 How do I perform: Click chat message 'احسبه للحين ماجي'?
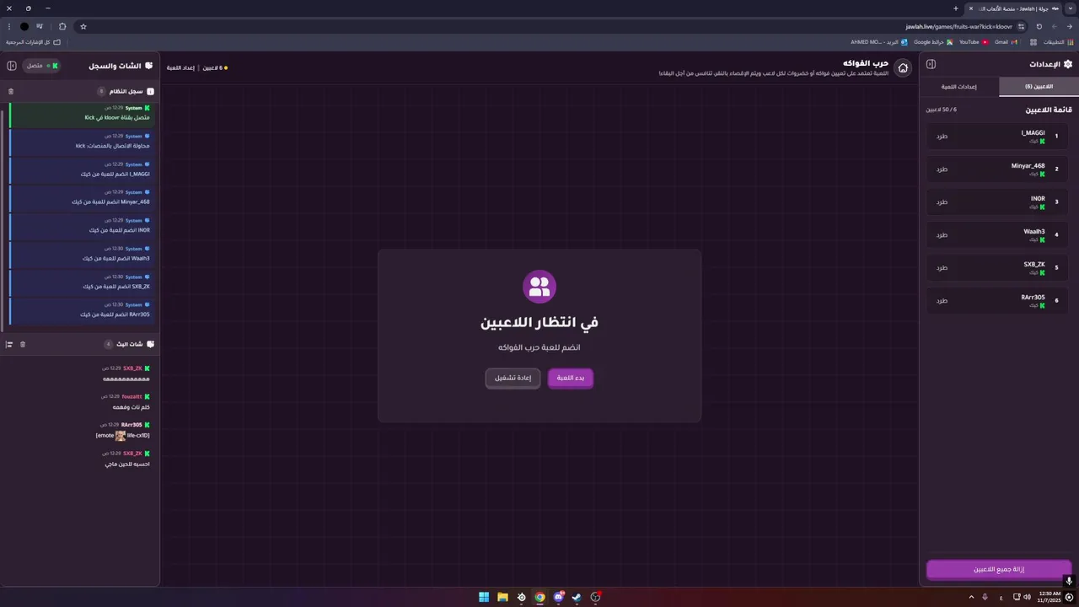[127, 464]
